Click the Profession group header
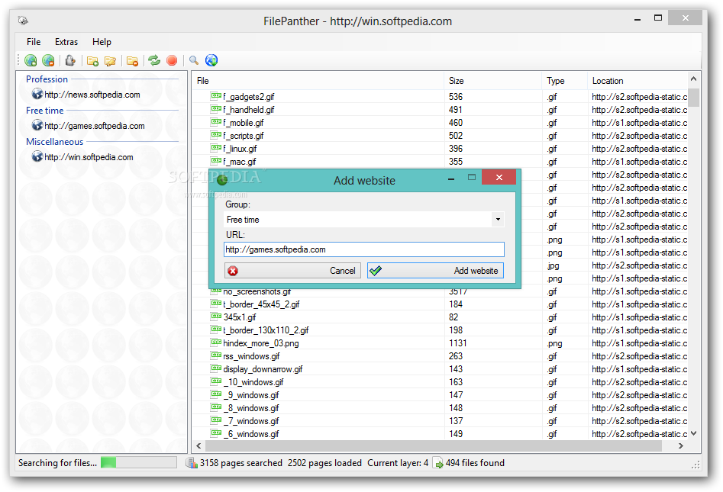The width and height of the screenshot is (723, 492). 47,79
